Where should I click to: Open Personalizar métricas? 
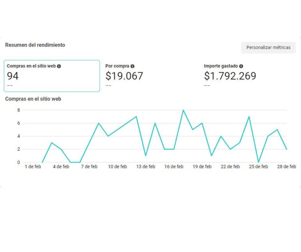point(268,48)
